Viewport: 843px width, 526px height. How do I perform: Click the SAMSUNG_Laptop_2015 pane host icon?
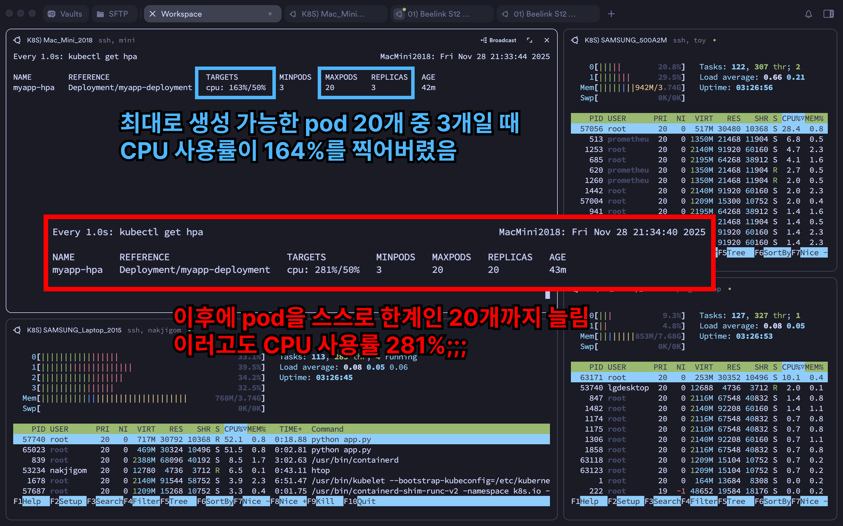17,330
